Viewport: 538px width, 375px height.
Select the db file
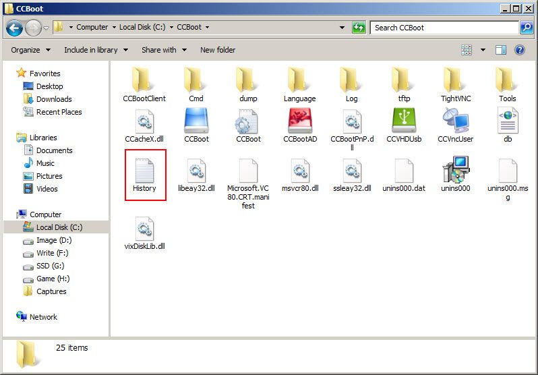[x=508, y=125]
